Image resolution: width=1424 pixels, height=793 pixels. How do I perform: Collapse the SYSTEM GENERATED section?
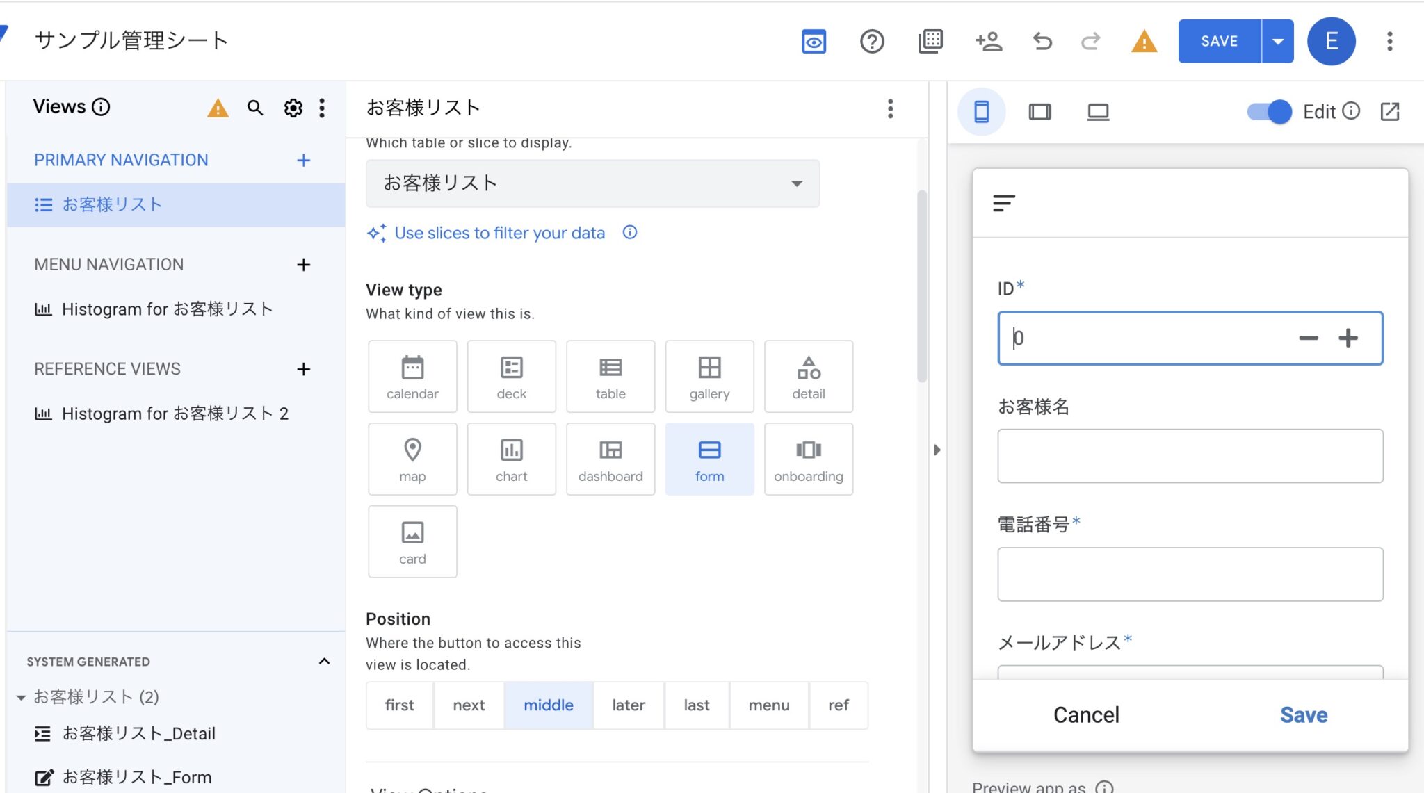coord(323,661)
